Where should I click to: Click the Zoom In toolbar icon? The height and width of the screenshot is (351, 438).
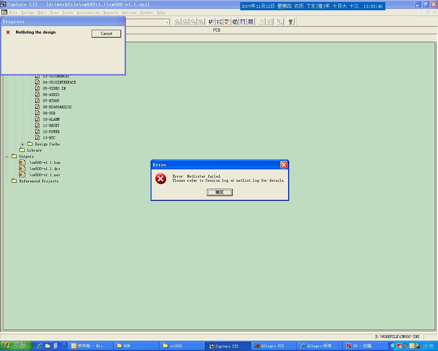[177, 22]
